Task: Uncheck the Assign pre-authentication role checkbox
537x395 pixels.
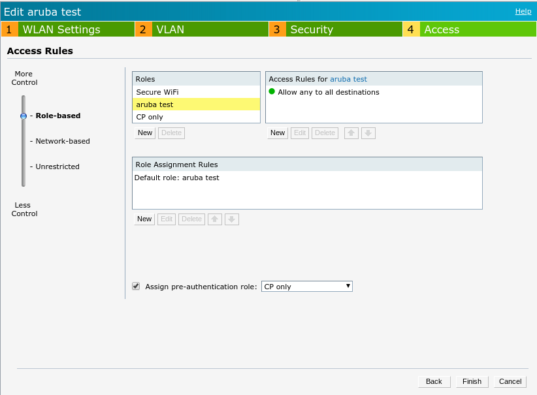Action: point(136,286)
